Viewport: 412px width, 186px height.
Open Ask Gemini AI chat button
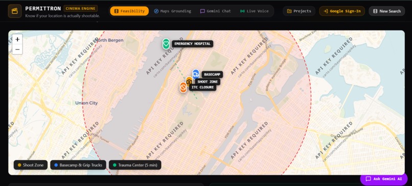coord(383,179)
